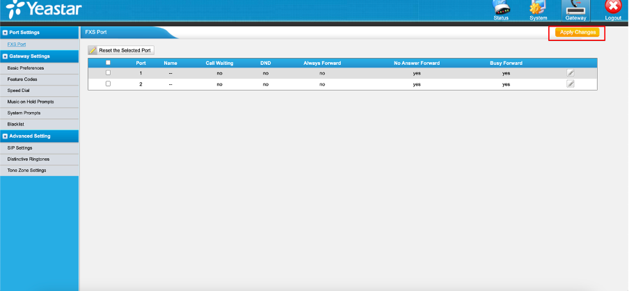Click port number 2 cell
This screenshot has height=291, width=629.
[141, 84]
